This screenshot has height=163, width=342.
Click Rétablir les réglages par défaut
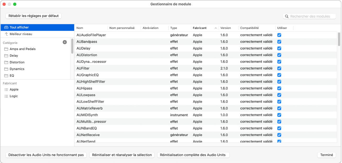pos(33,16)
